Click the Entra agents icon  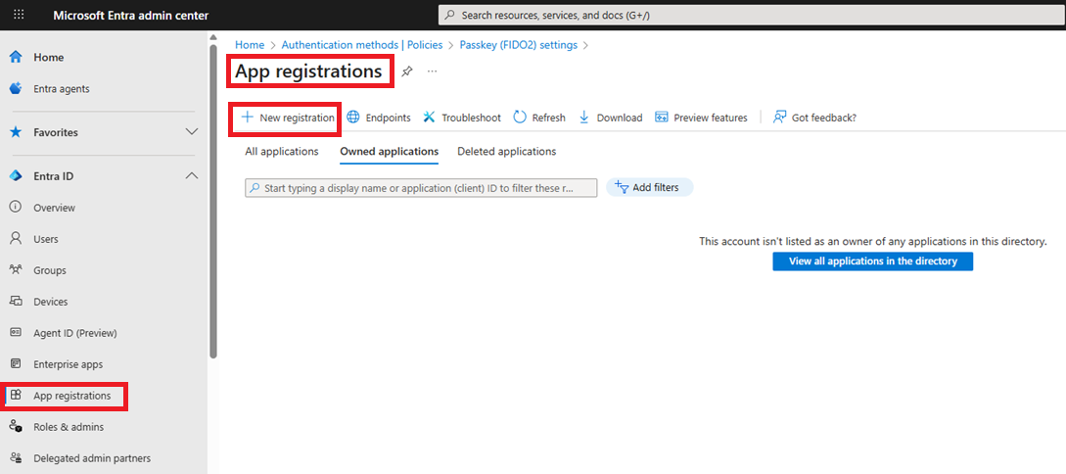(x=17, y=88)
